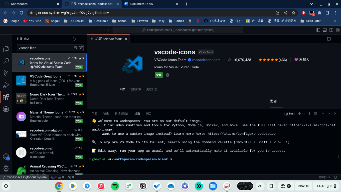Bookmark this page with star icon
This screenshot has height=192, width=341.
coord(293,13)
